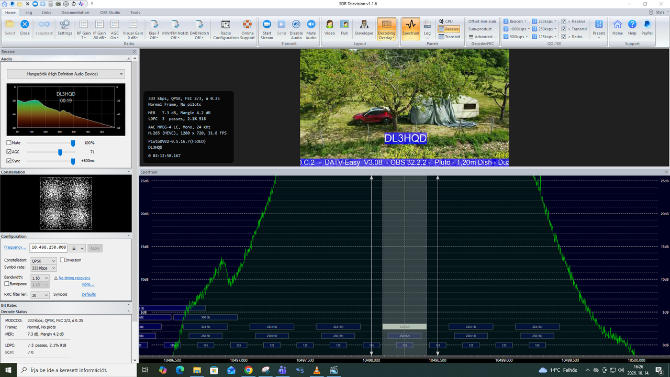
Task: Adjust the Sync delay slider
Action: tap(73, 161)
